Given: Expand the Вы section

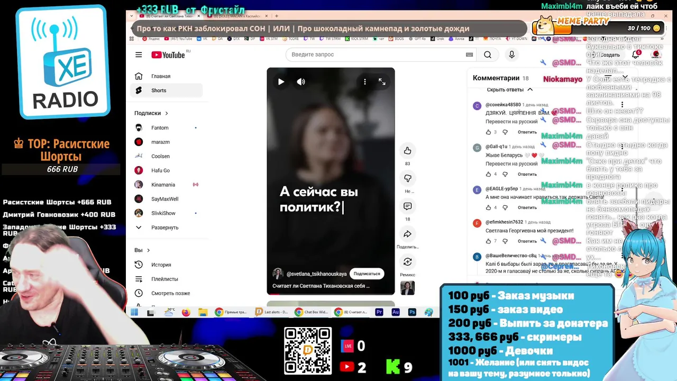Looking at the screenshot, I should coord(142,250).
